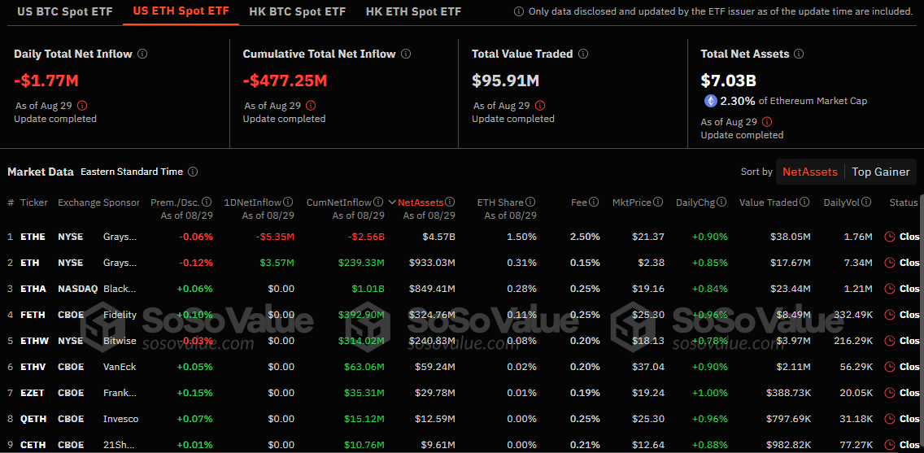Click the -$477.25M cumulative inflow value

(x=285, y=81)
